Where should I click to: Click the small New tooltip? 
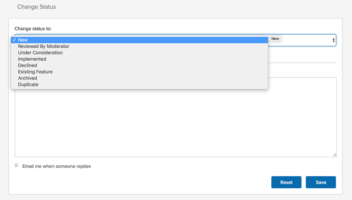(x=275, y=39)
